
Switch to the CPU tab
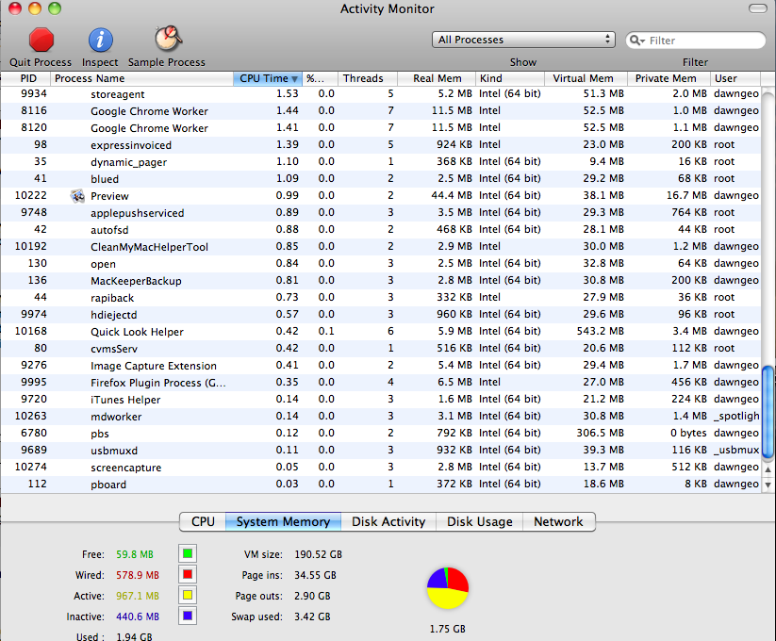pyautogui.click(x=203, y=522)
